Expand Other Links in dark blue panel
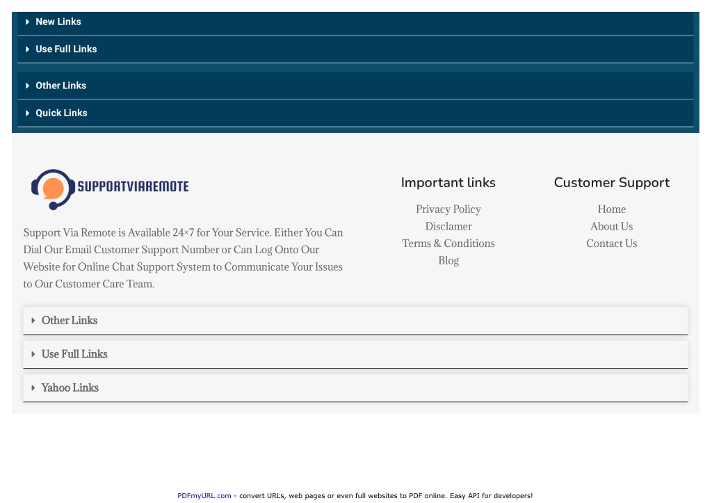712x503 pixels. click(x=355, y=86)
